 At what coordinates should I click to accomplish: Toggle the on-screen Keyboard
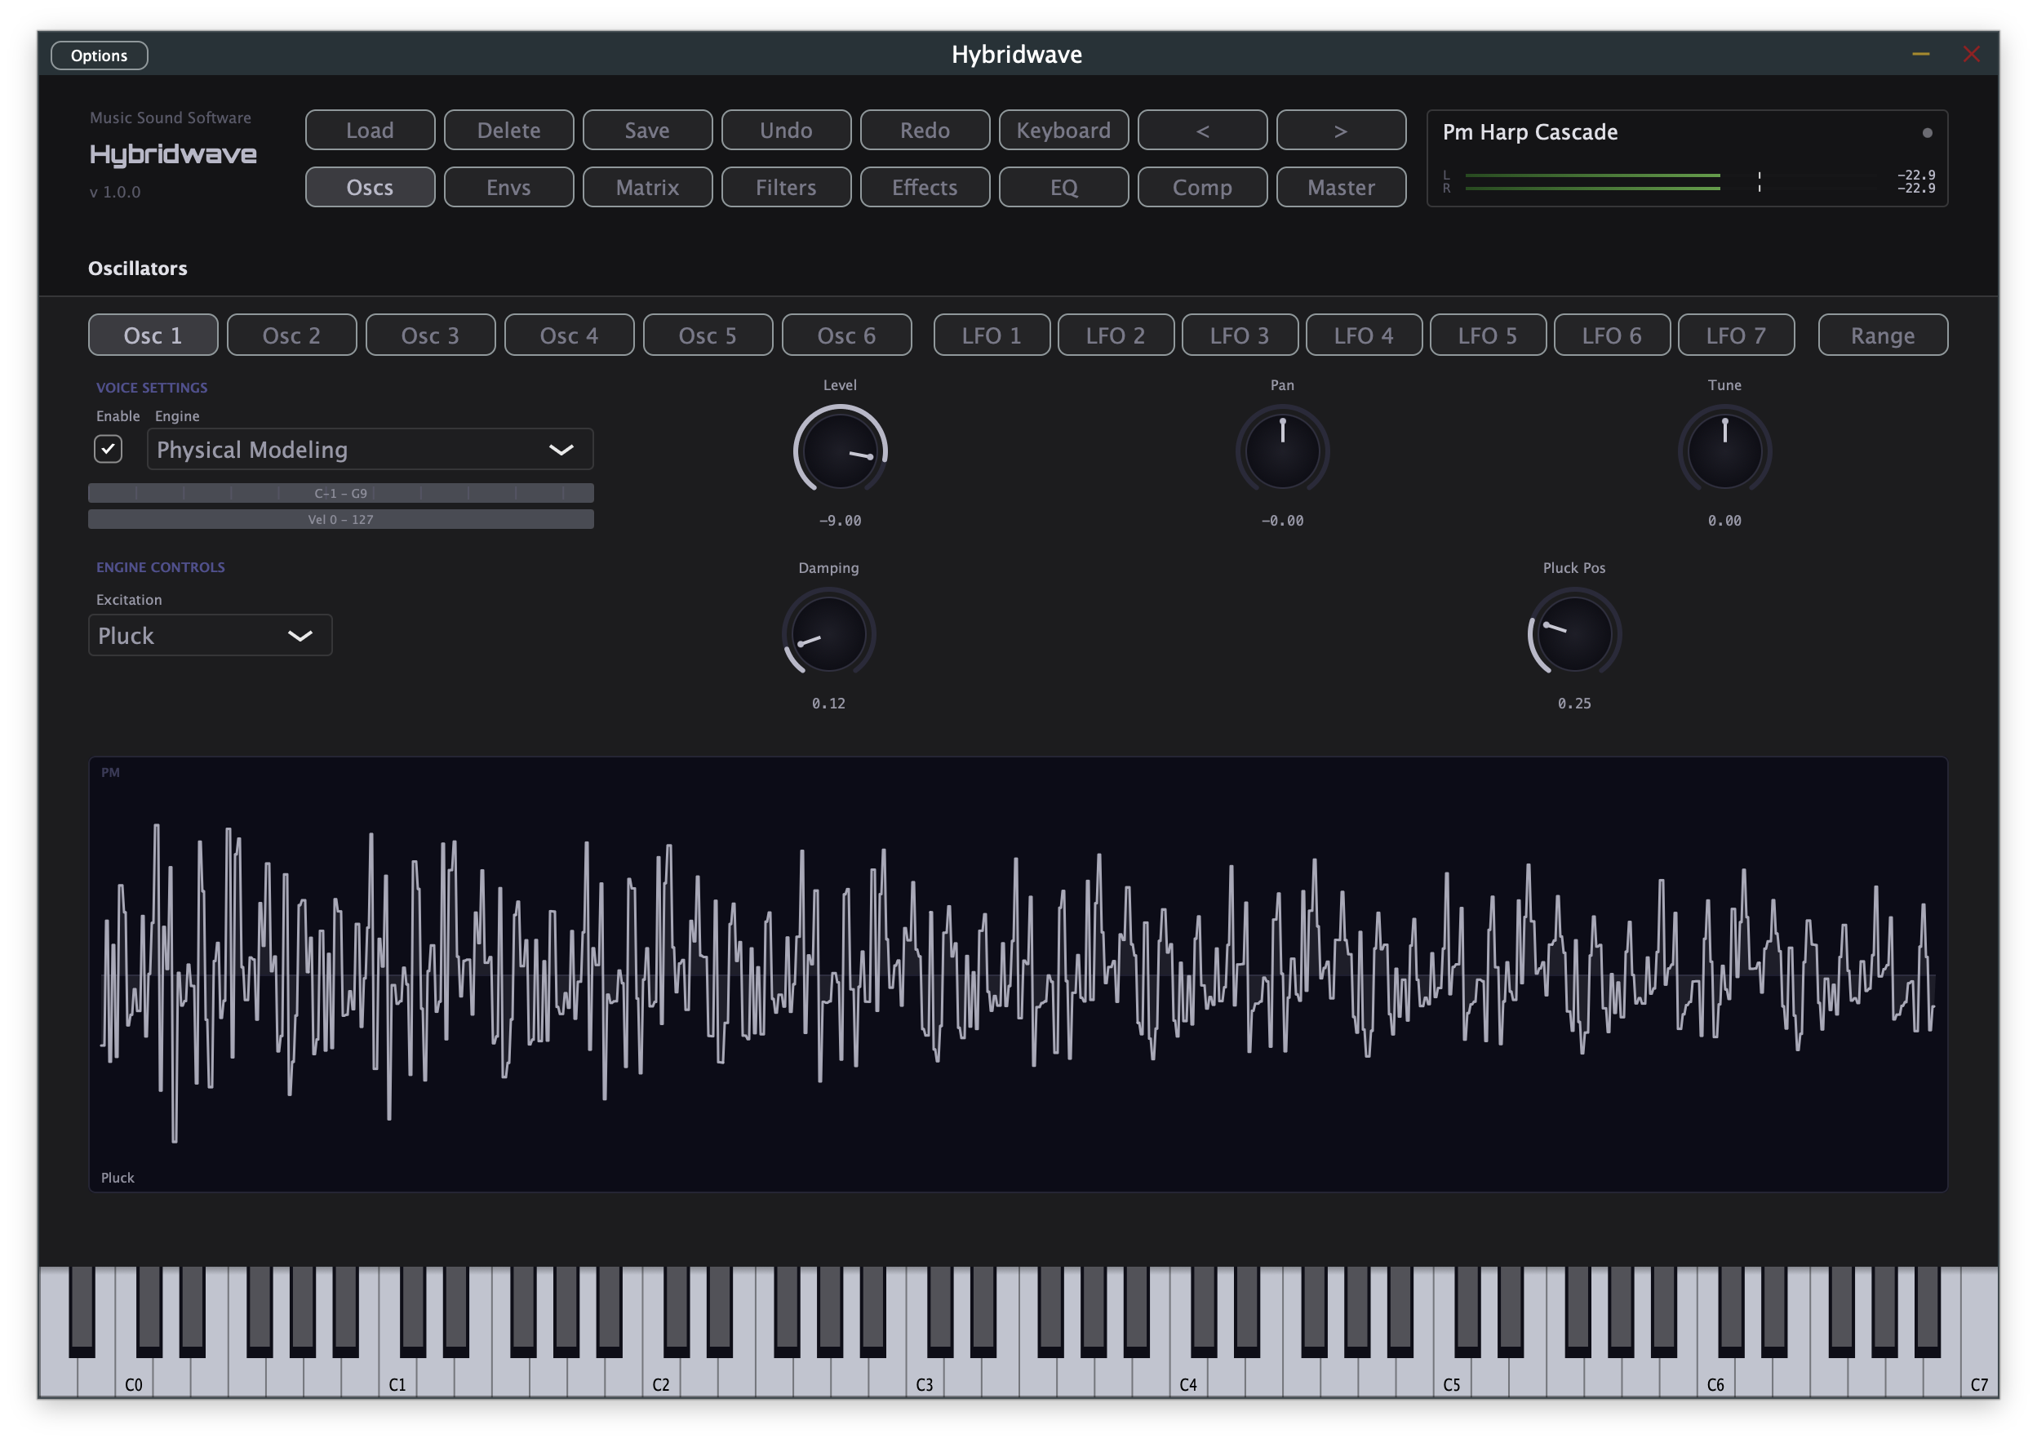[x=1063, y=131]
